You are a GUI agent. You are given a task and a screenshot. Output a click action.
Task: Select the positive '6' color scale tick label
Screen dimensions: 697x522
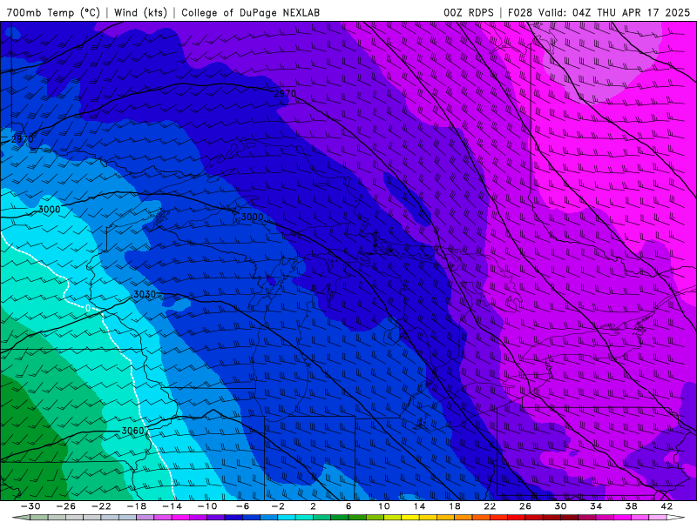[348, 506]
